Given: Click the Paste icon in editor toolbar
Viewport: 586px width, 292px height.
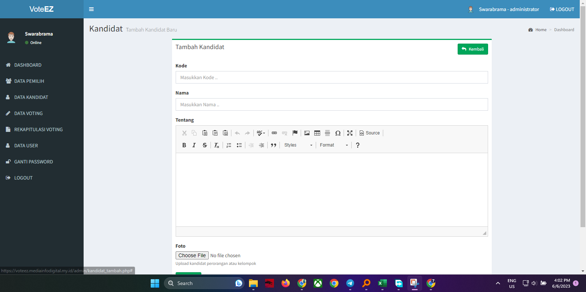Looking at the screenshot, I should tap(205, 133).
